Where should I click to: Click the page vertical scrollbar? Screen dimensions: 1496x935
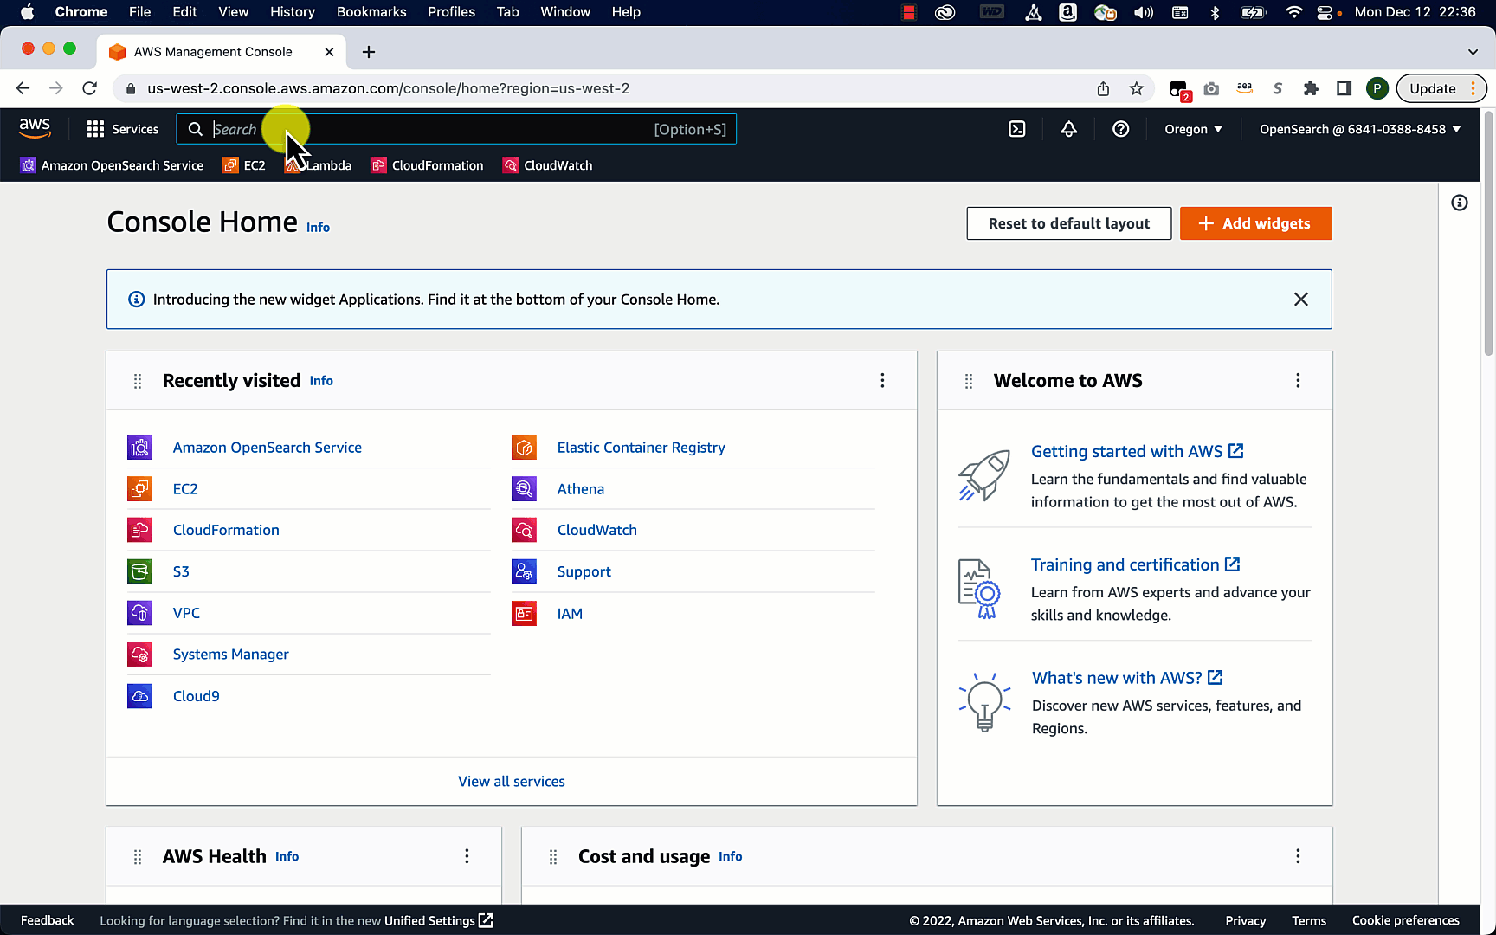coord(1488,234)
